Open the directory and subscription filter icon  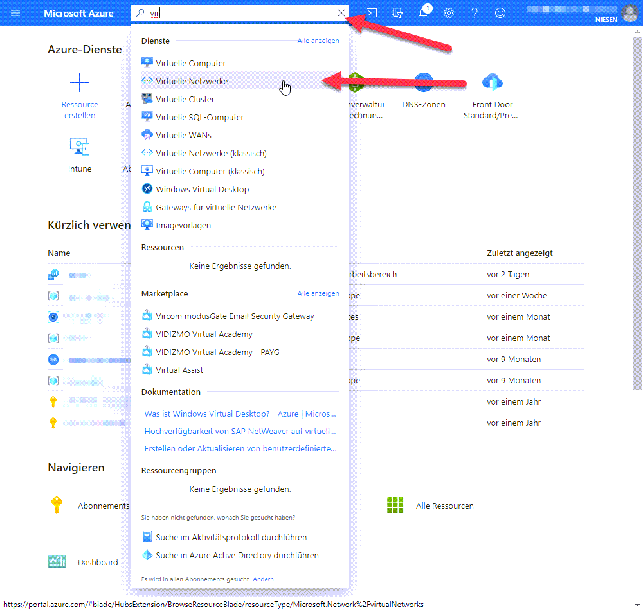(x=397, y=13)
